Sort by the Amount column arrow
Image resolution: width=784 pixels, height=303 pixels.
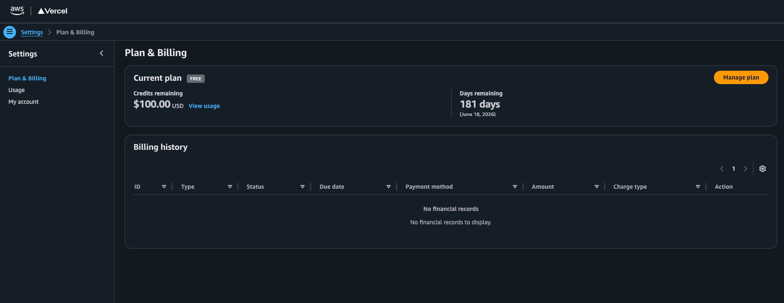coord(597,187)
